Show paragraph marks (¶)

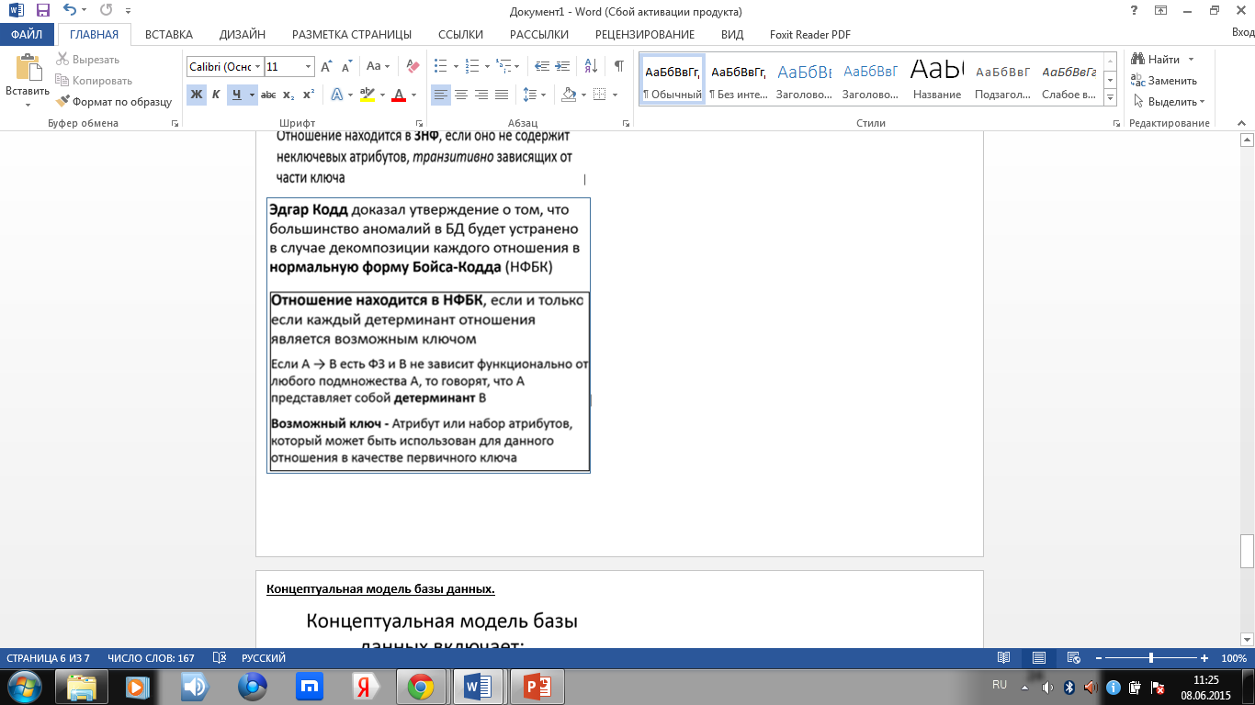pyautogui.click(x=619, y=66)
